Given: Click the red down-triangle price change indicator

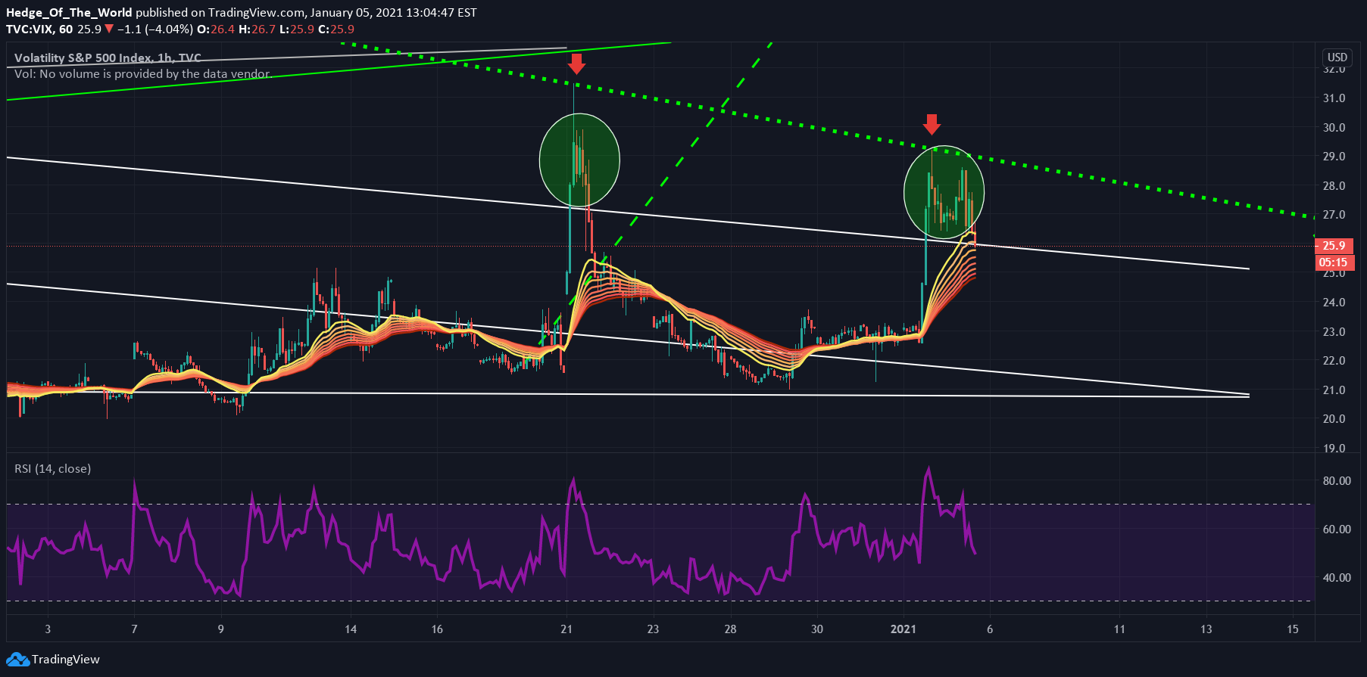Looking at the screenshot, I should coord(109,30).
